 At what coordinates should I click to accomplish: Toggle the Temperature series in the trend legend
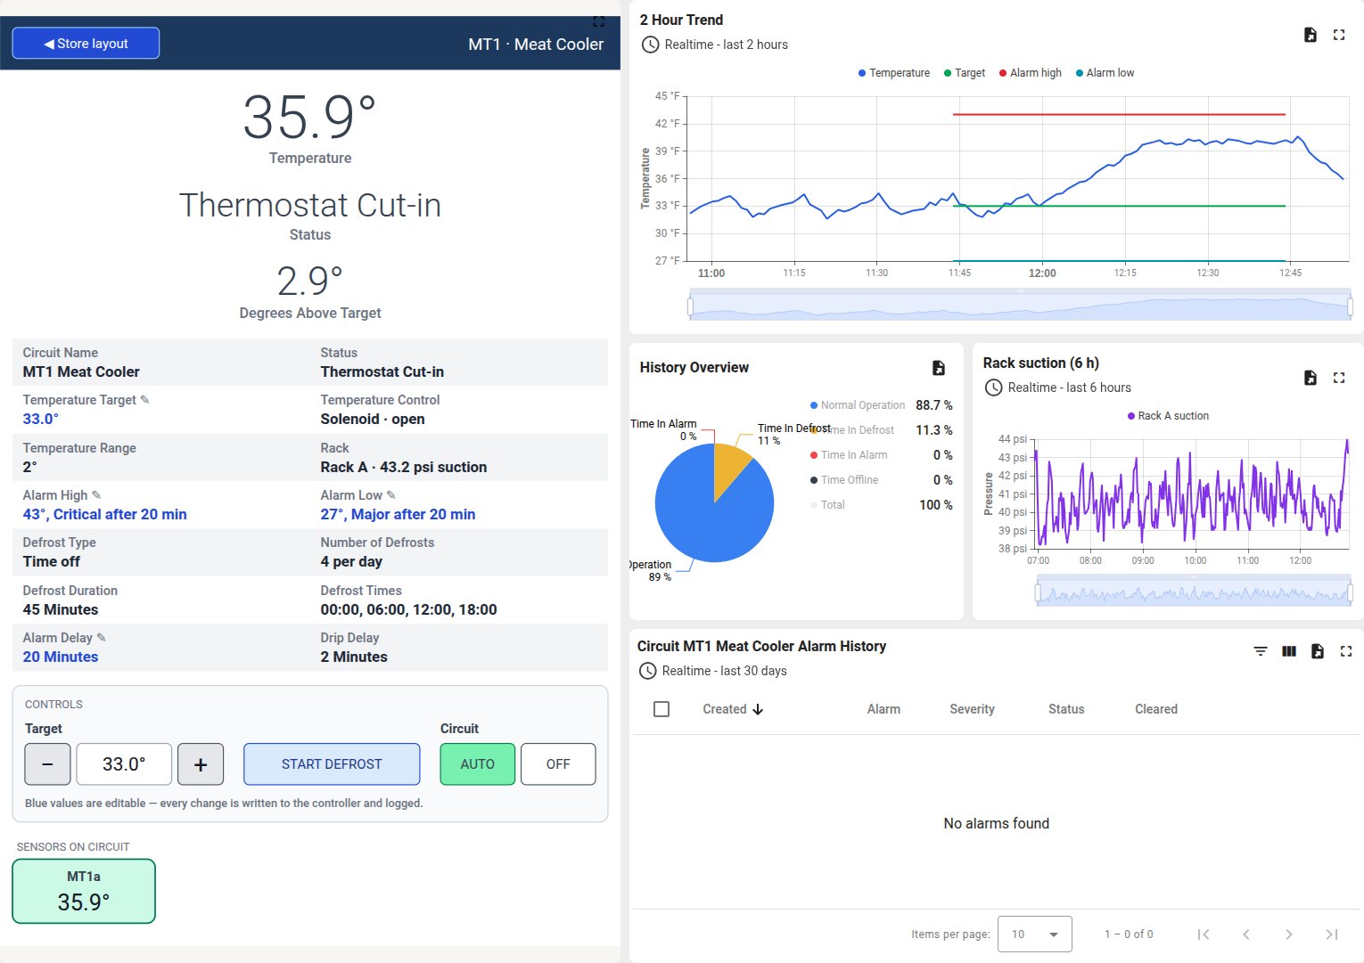[x=893, y=73]
